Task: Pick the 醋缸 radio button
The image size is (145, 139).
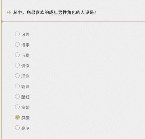Action: point(17,96)
